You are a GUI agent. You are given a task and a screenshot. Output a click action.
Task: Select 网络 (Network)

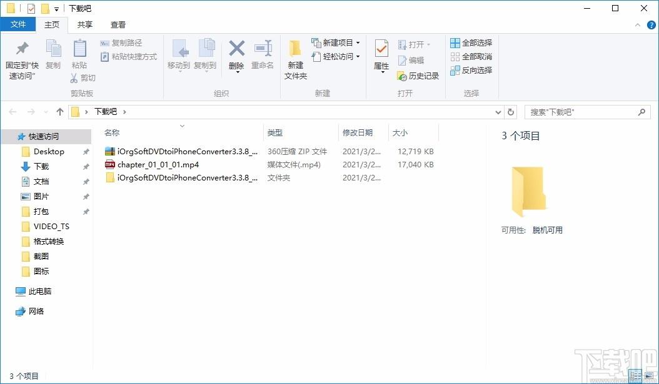pos(36,312)
